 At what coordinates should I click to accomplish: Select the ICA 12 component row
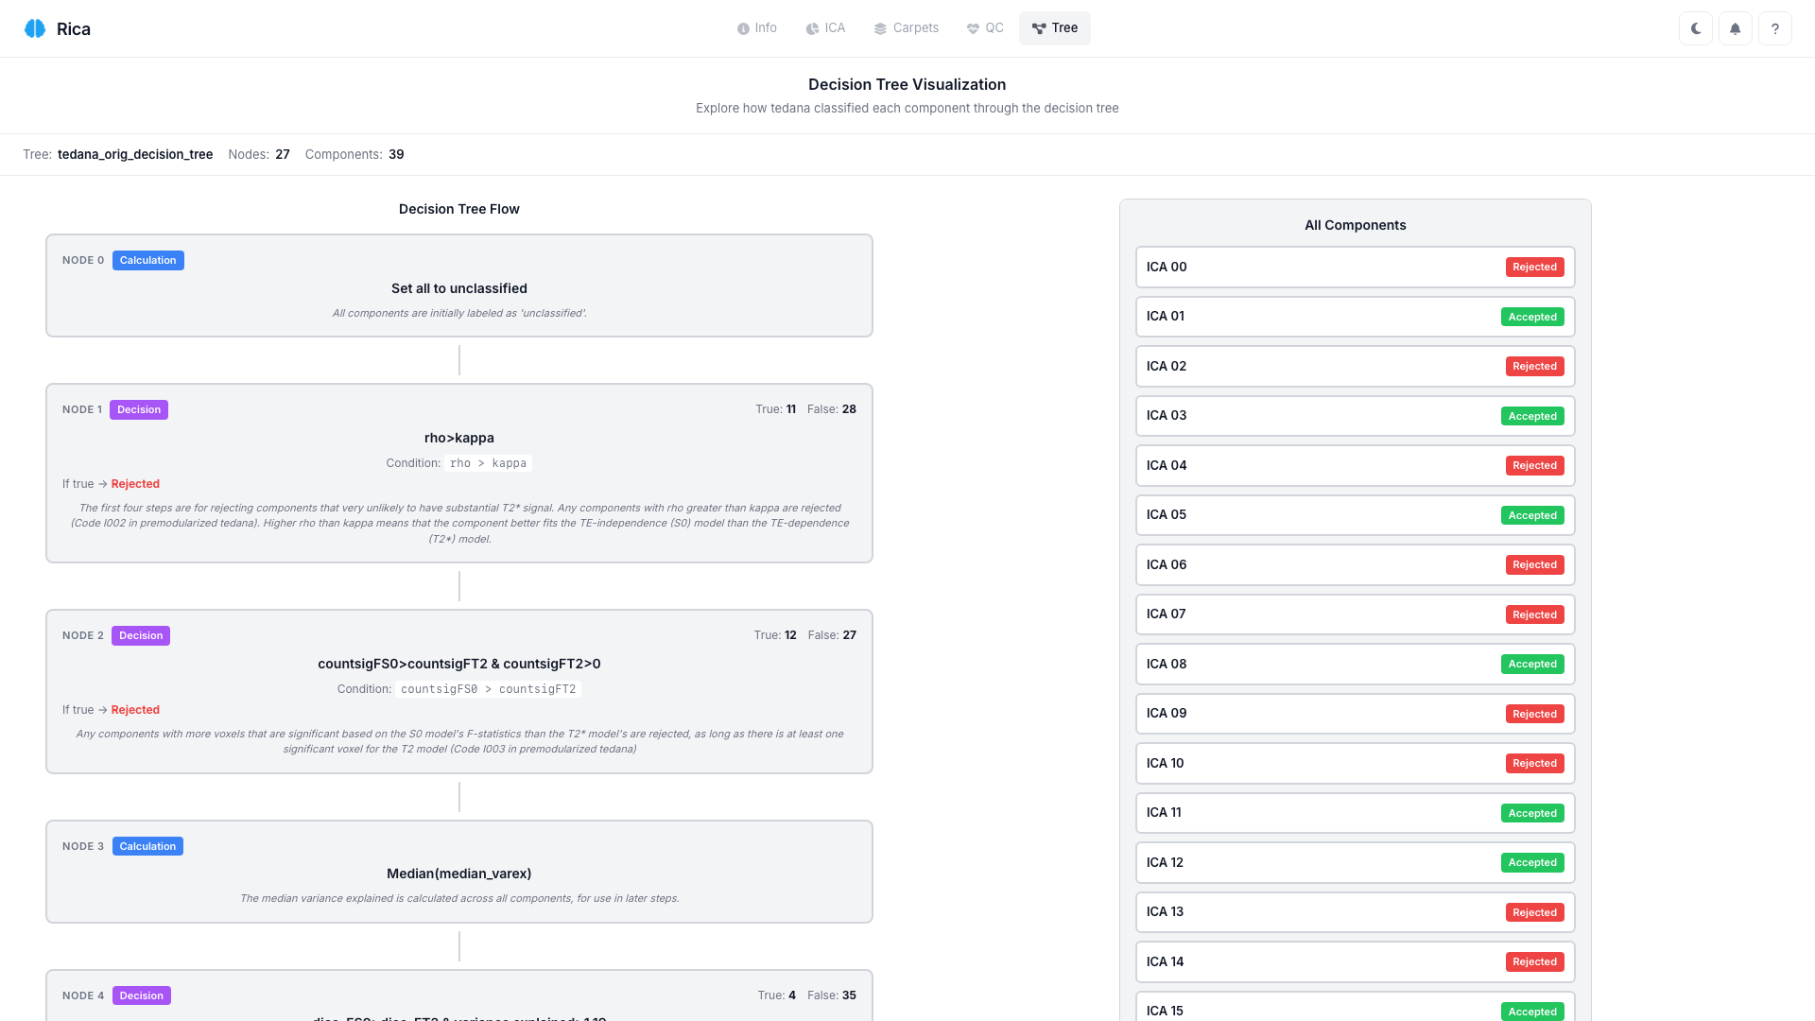pos(1323,863)
